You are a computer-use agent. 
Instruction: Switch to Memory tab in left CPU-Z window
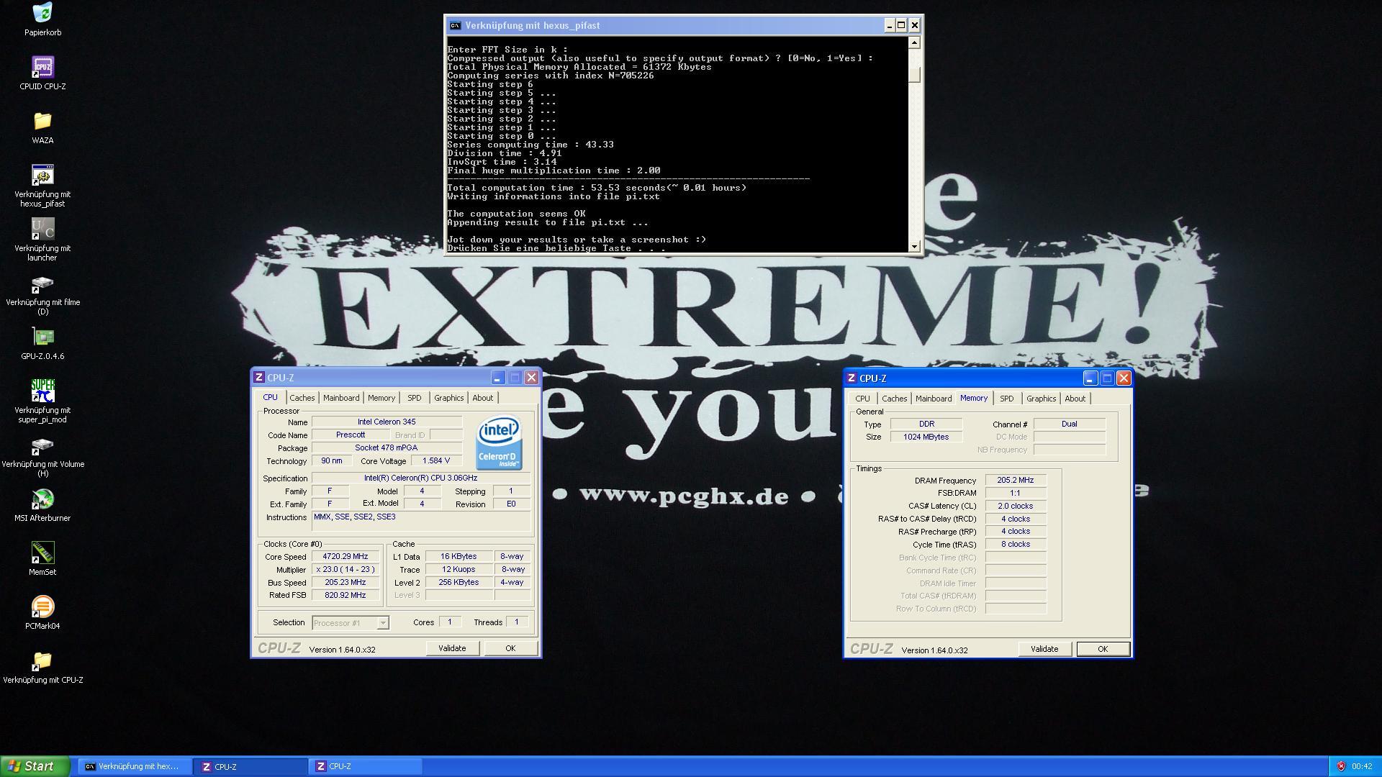[x=381, y=398]
